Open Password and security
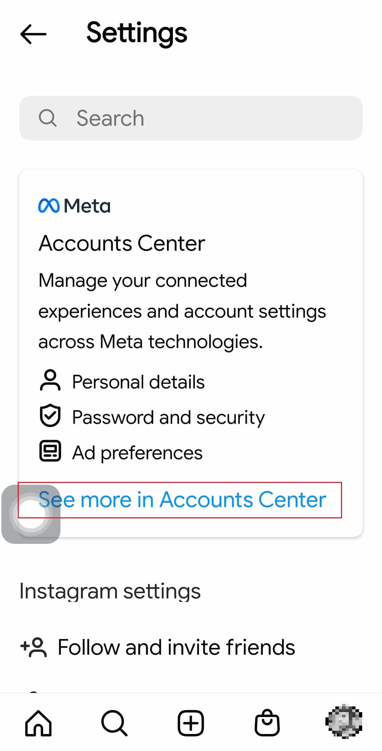 [x=168, y=417]
